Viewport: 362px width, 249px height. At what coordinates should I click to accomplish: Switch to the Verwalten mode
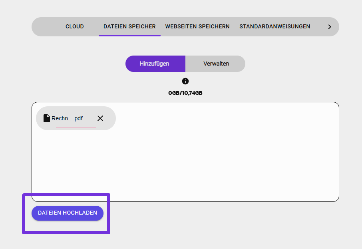pyautogui.click(x=216, y=64)
